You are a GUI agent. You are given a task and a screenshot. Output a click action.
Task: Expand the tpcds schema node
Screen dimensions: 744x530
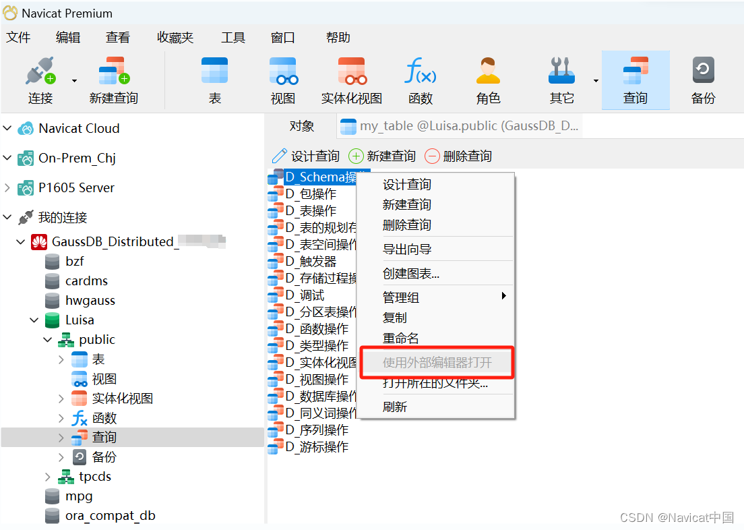click(x=47, y=476)
